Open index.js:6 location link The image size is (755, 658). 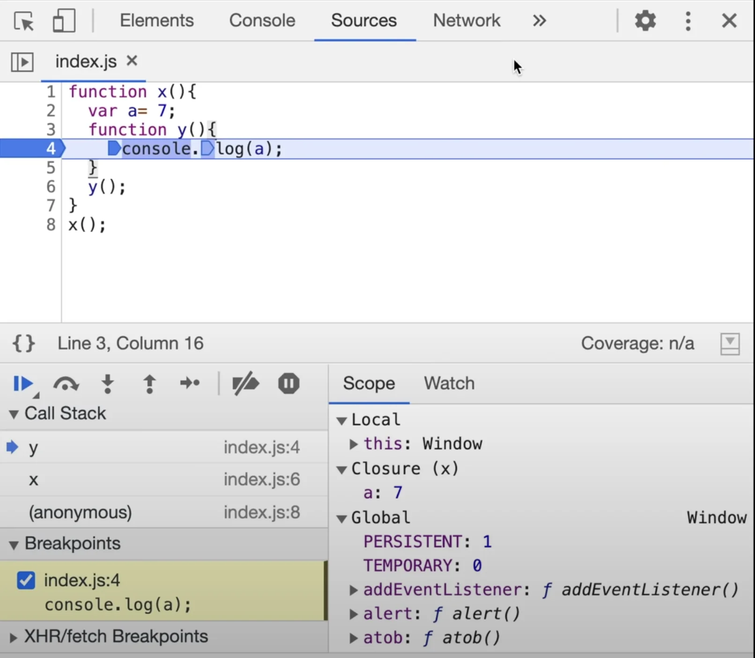[261, 479]
